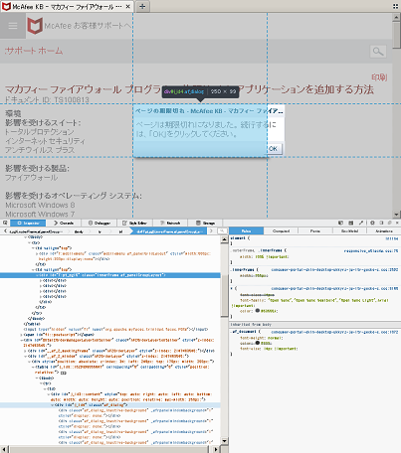401x453 pixels.
Task: Click the color swatch in af_document rule
Action: 257,343
